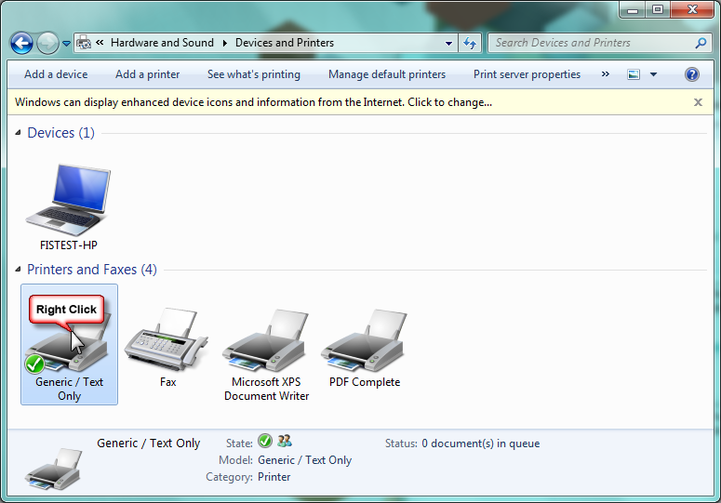Collapse the Printers and Faxes (4) group
This screenshot has height=503, width=721.
(18, 270)
